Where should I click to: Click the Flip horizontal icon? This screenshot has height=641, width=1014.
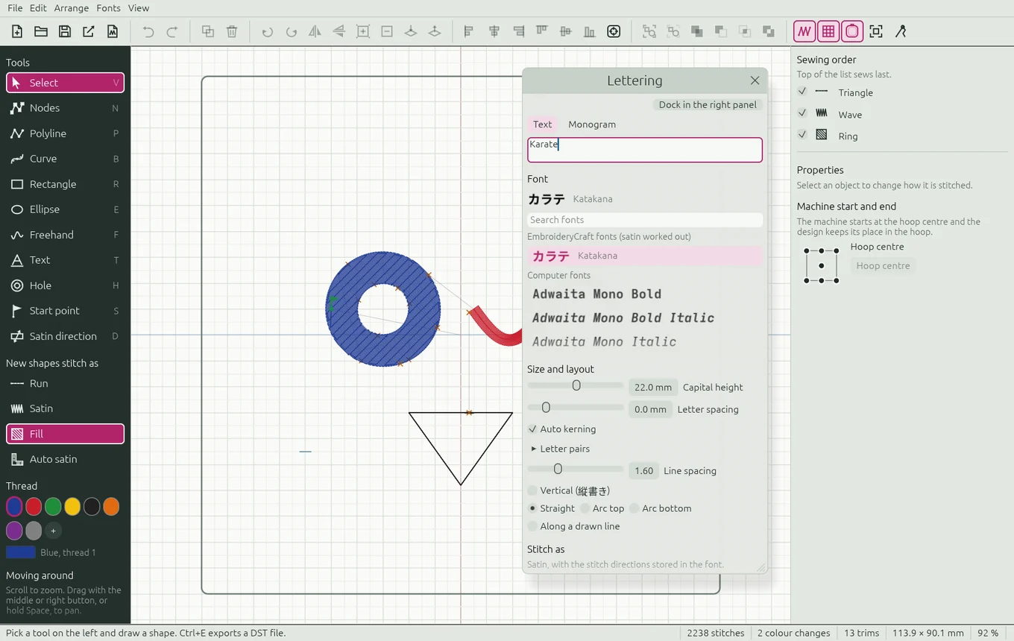315,31
